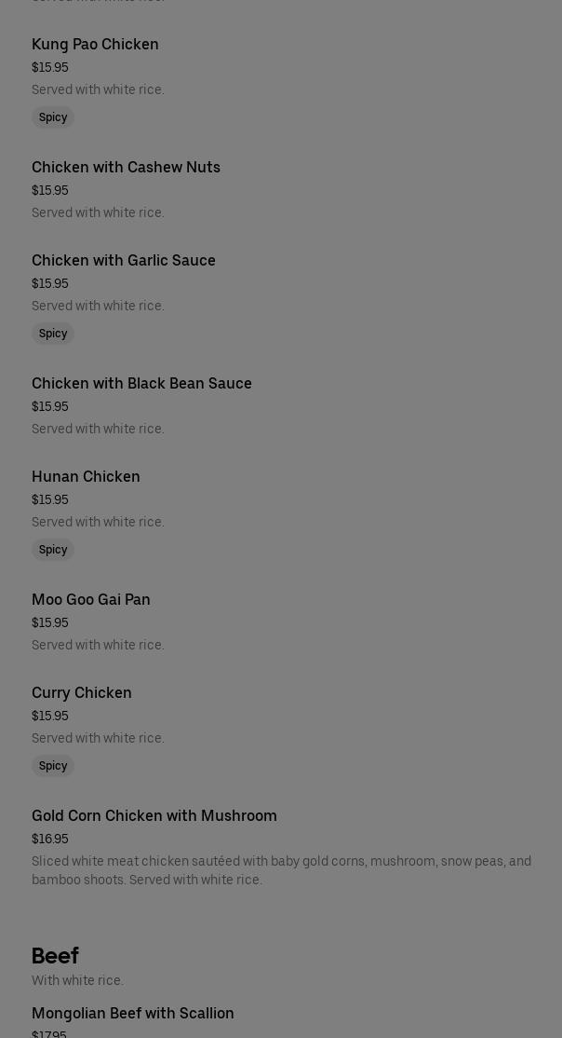Screen dimensions: 562x1038
Task: Click the Gold Corn Chicken sautéed description text
Action: [x=281, y=870]
